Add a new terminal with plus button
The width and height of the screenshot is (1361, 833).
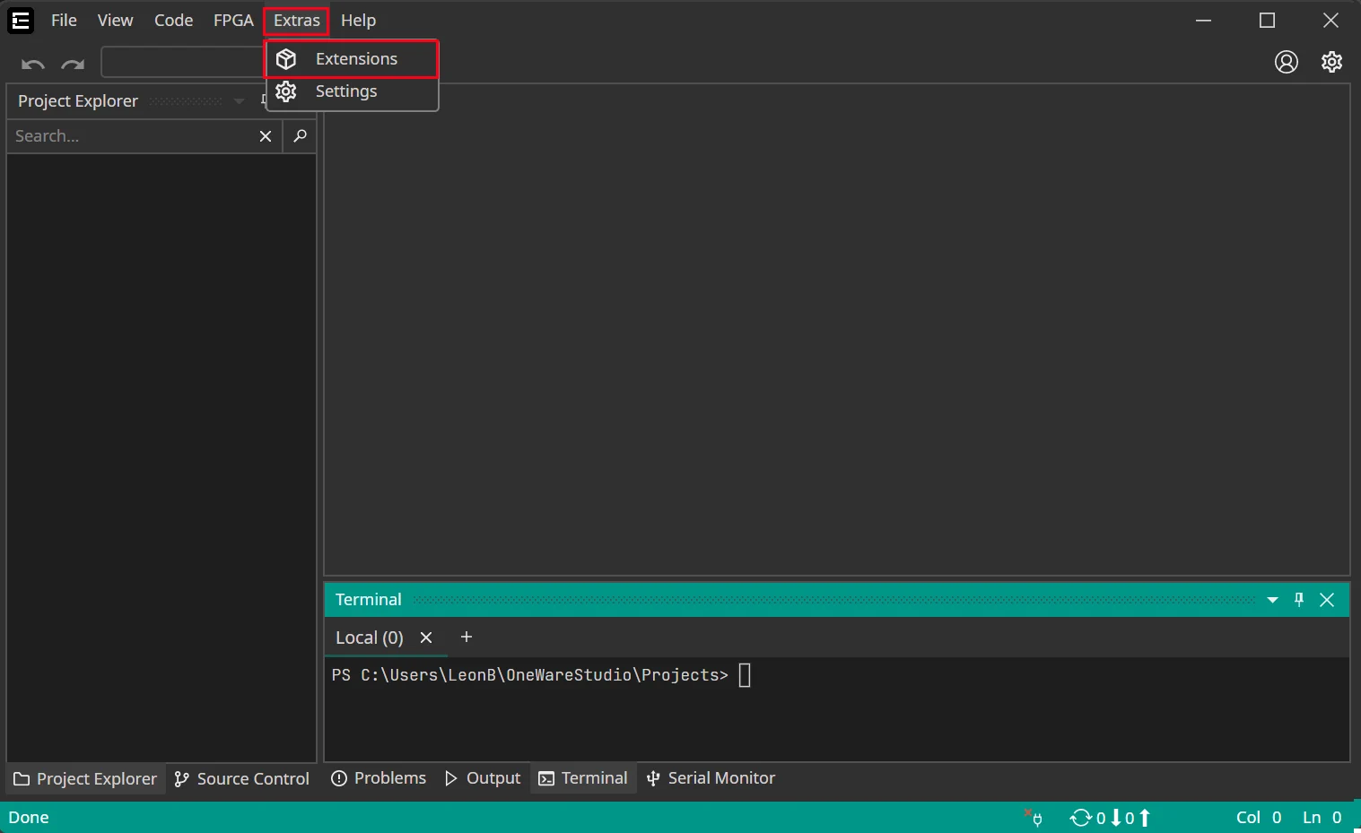(467, 638)
